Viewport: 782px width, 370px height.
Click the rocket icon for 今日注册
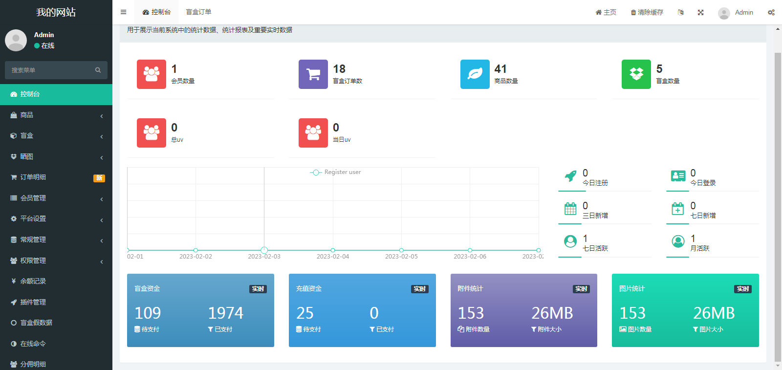pyautogui.click(x=570, y=176)
